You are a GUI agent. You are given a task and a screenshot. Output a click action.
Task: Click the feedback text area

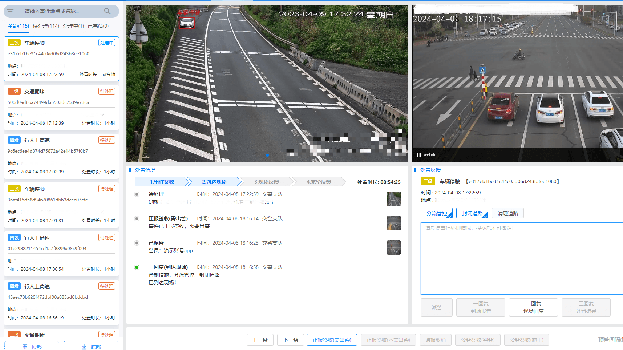click(x=522, y=258)
